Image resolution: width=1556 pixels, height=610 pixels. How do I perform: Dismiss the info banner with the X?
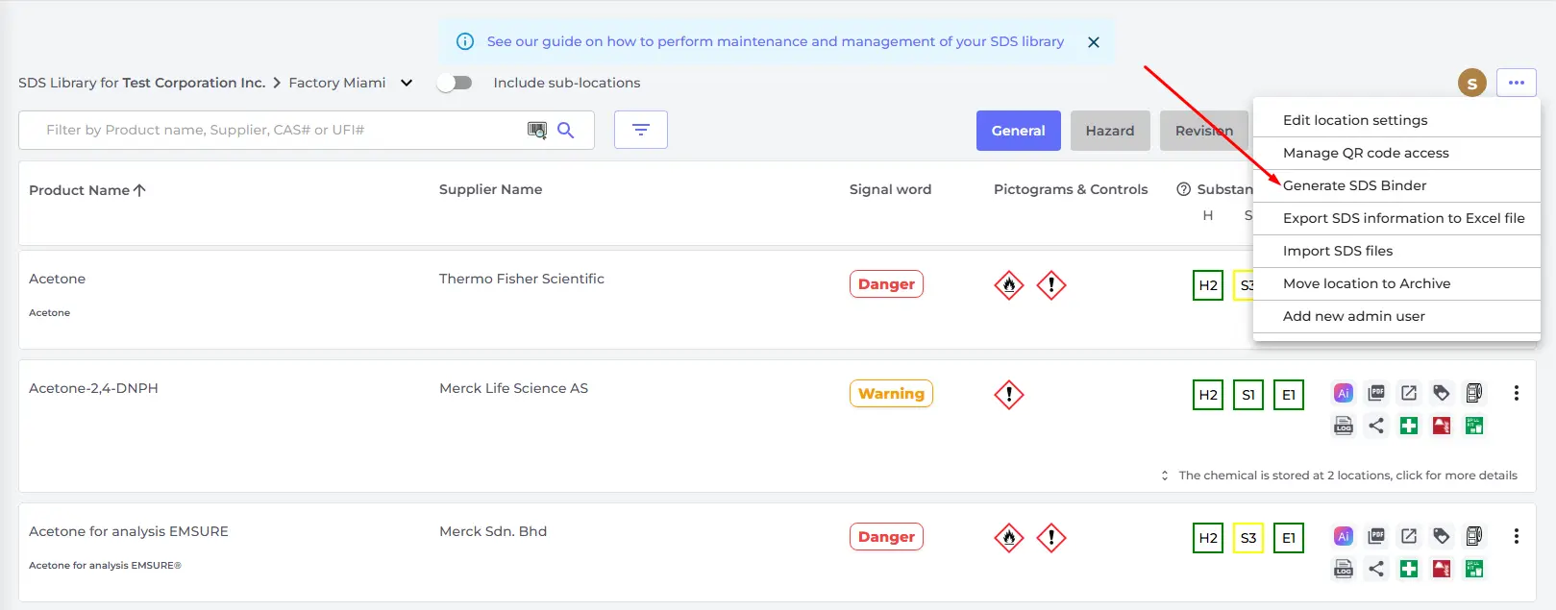[x=1094, y=42]
